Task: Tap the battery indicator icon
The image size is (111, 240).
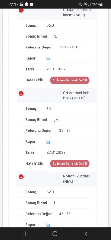Action: point(101,4)
